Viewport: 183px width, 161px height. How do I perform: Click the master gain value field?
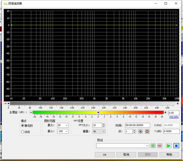(174, 113)
